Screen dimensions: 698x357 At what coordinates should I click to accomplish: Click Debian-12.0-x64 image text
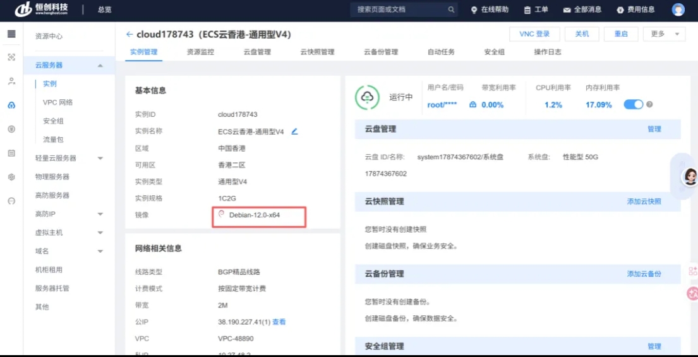[x=255, y=215]
